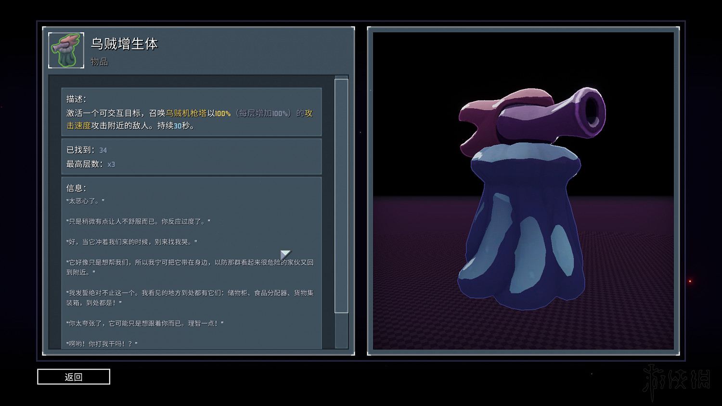Click the yellow 乌贼机枪塔 text
Image resolution: width=722 pixels, height=406 pixels.
click(x=186, y=113)
